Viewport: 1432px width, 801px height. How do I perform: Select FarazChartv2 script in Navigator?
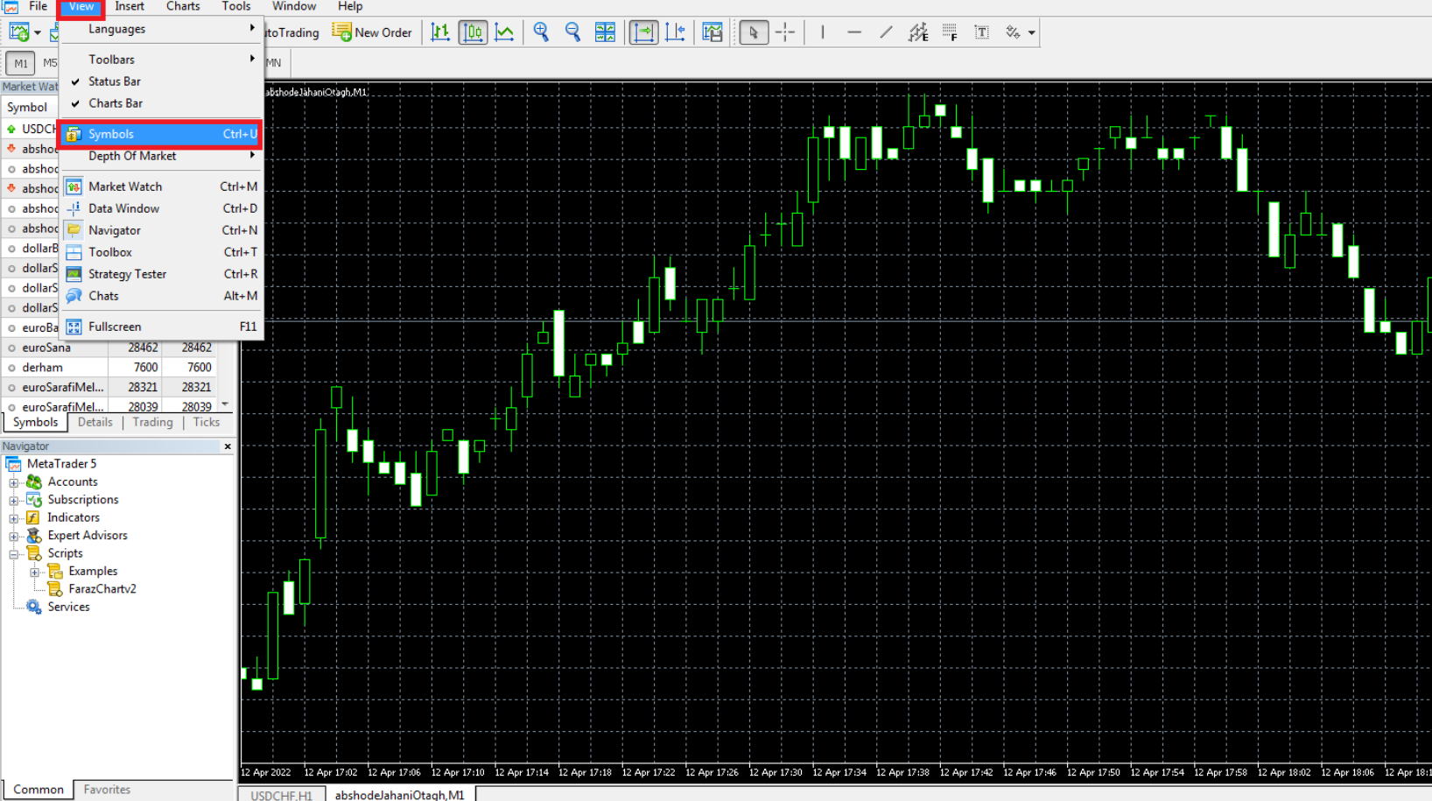coord(102,589)
